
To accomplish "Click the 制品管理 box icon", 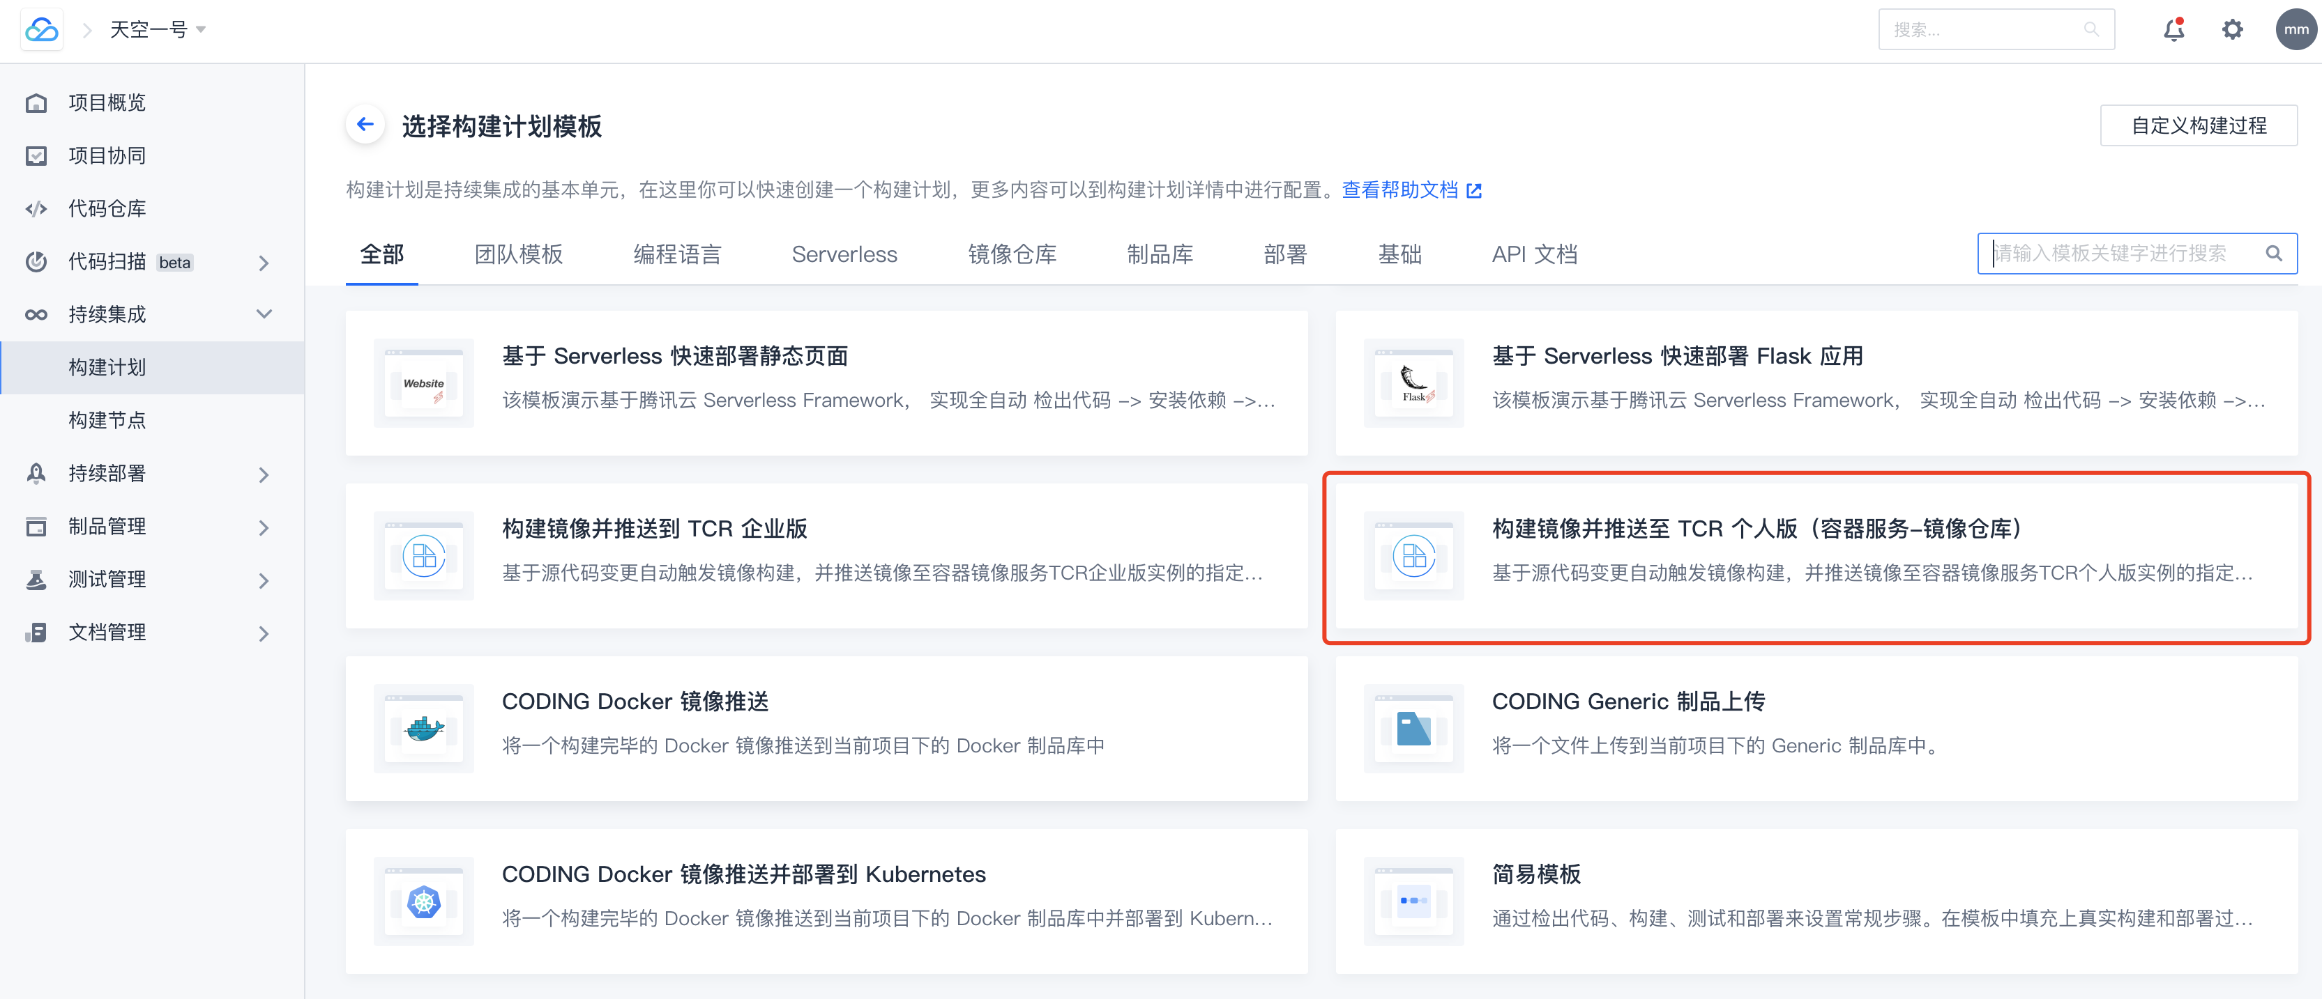I will (36, 527).
